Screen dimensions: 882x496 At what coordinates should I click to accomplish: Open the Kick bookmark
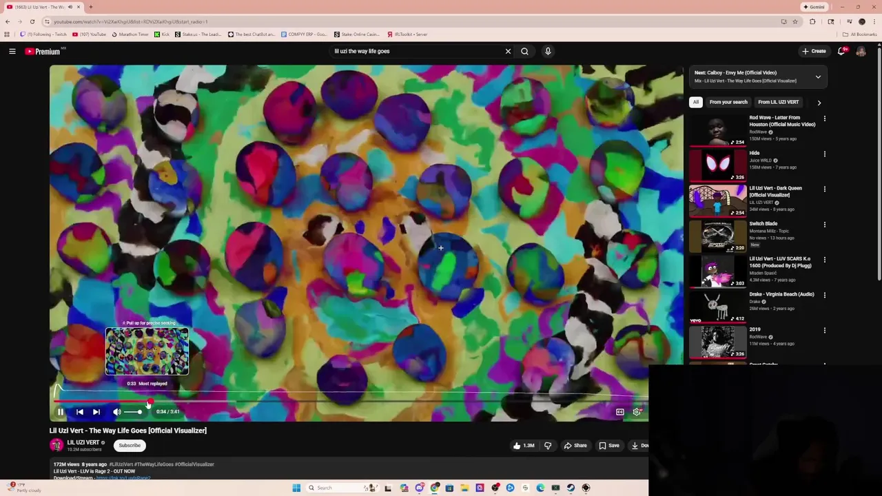[x=162, y=34]
